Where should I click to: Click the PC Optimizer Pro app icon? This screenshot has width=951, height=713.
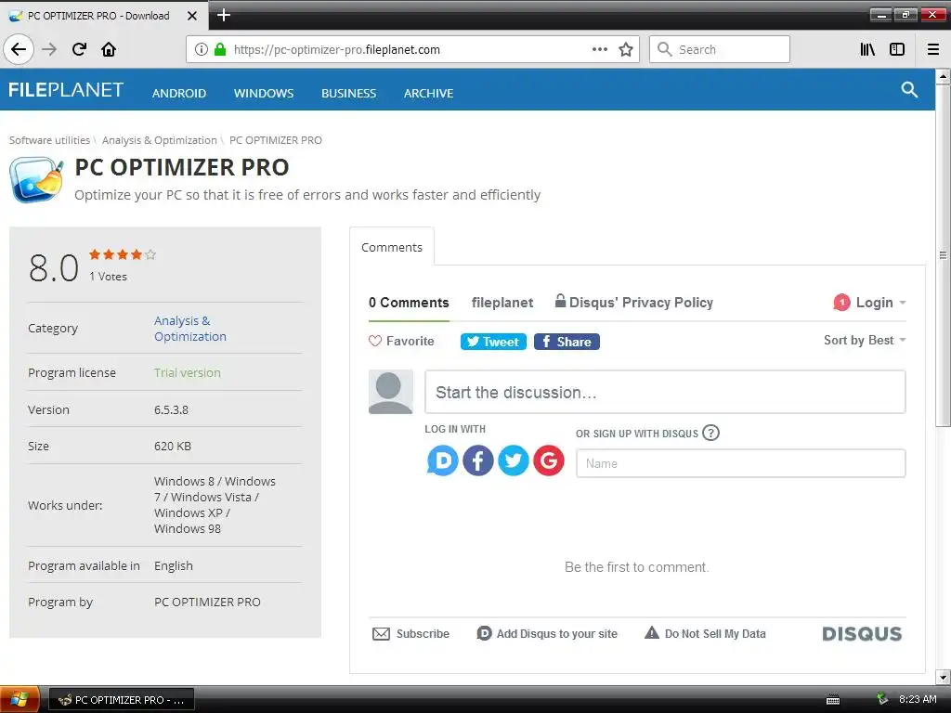point(36,180)
